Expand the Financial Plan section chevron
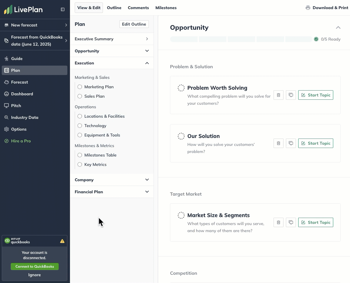 coord(147,192)
